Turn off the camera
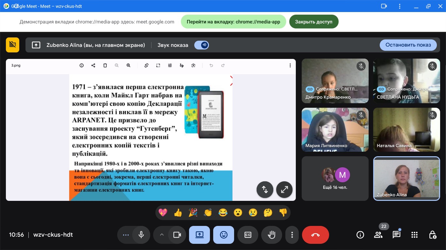Image resolution: width=446 pixels, height=250 pixels. (177, 235)
